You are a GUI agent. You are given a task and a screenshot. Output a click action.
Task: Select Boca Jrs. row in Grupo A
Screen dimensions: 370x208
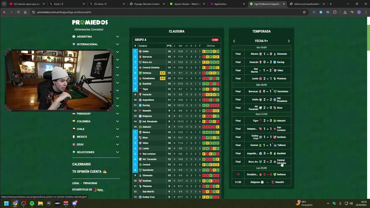pos(177,62)
